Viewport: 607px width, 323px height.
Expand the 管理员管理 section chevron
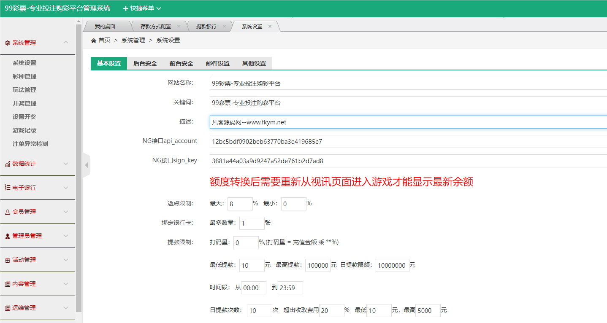tap(66, 236)
